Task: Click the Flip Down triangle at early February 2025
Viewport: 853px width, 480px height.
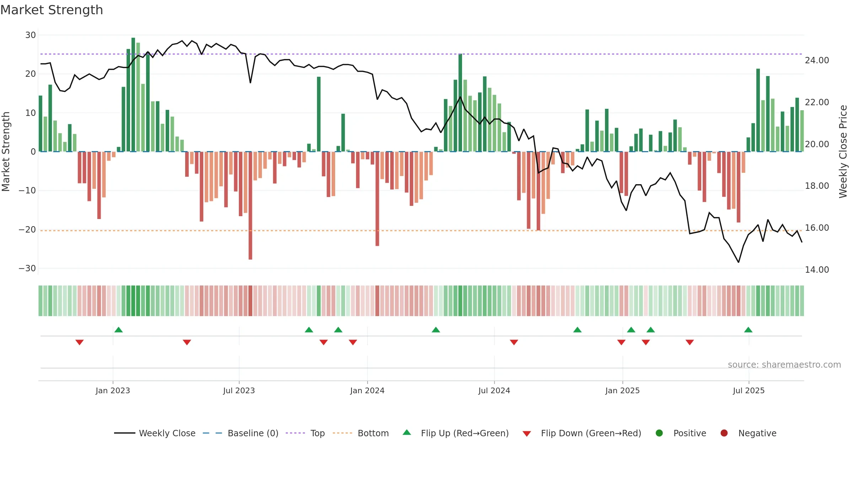Action: tap(646, 342)
